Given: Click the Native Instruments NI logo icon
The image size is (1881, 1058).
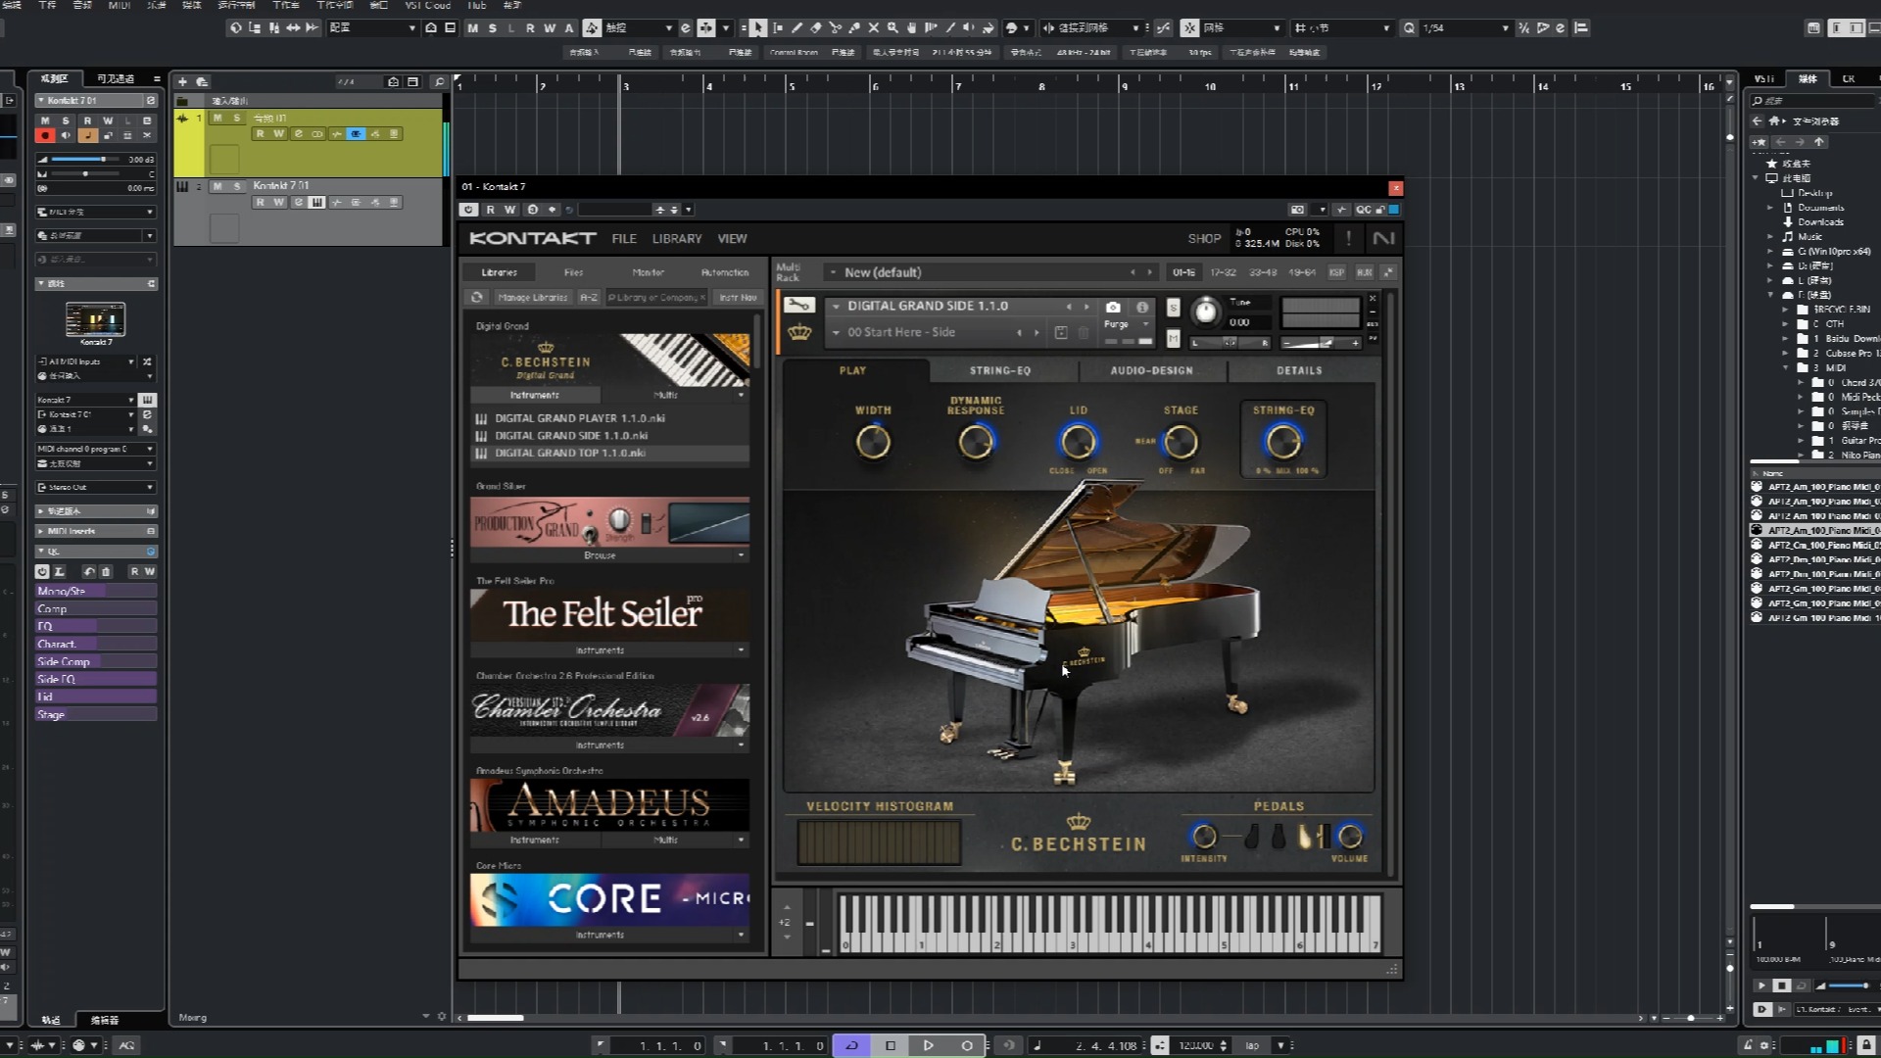Looking at the screenshot, I should click(x=1383, y=238).
